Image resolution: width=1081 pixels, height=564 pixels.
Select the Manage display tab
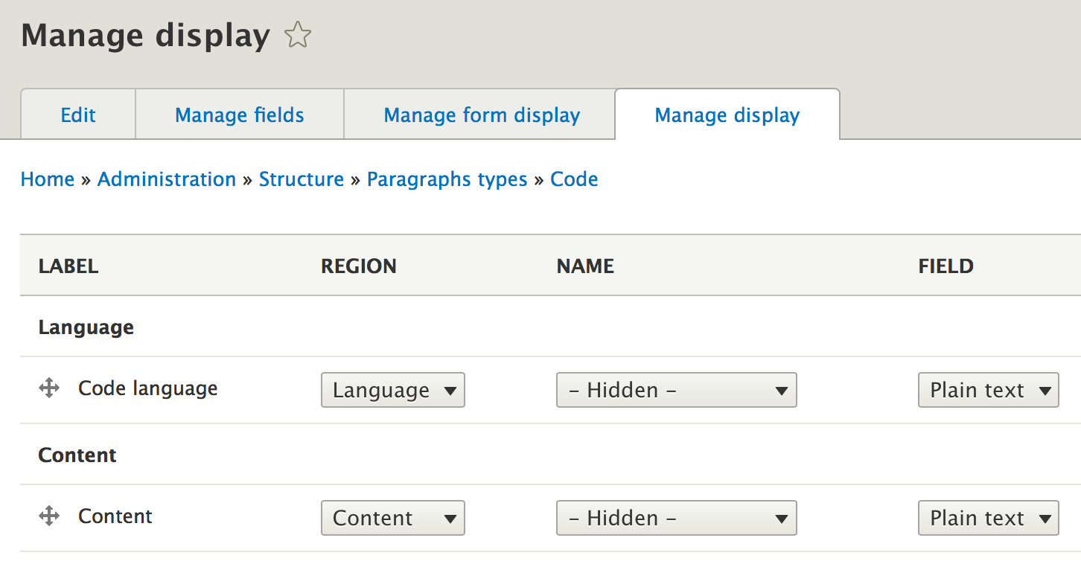click(727, 115)
